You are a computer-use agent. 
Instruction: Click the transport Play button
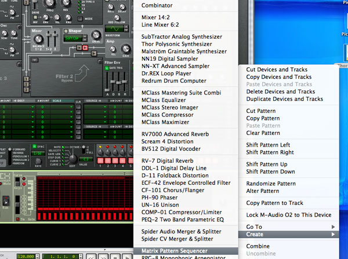126,257
